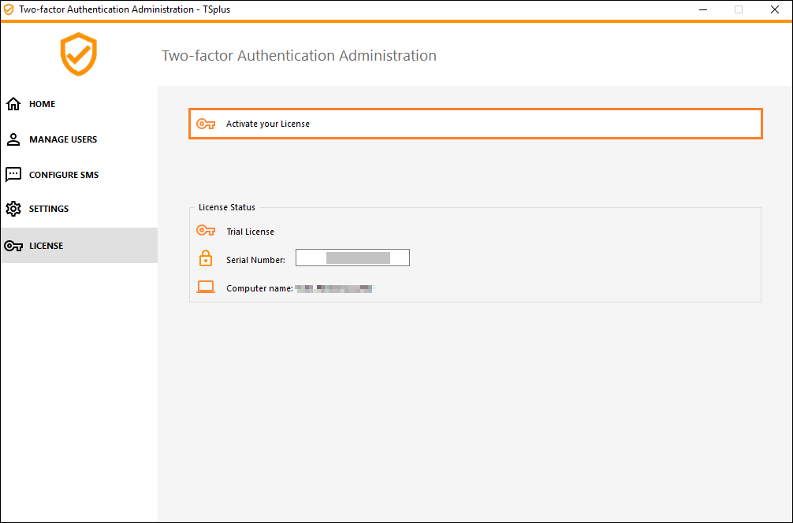793x523 pixels.
Task: Select the LICENSE section
Action: tap(46, 245)
